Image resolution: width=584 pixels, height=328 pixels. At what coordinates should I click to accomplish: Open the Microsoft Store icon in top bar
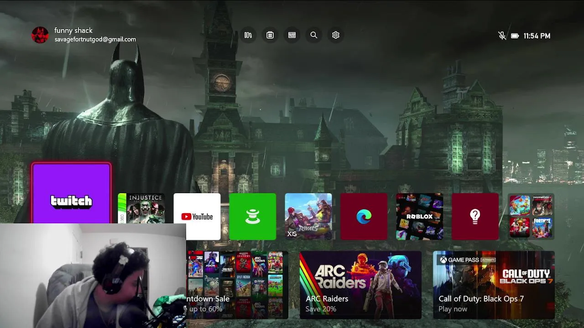[x=270, y=35]
